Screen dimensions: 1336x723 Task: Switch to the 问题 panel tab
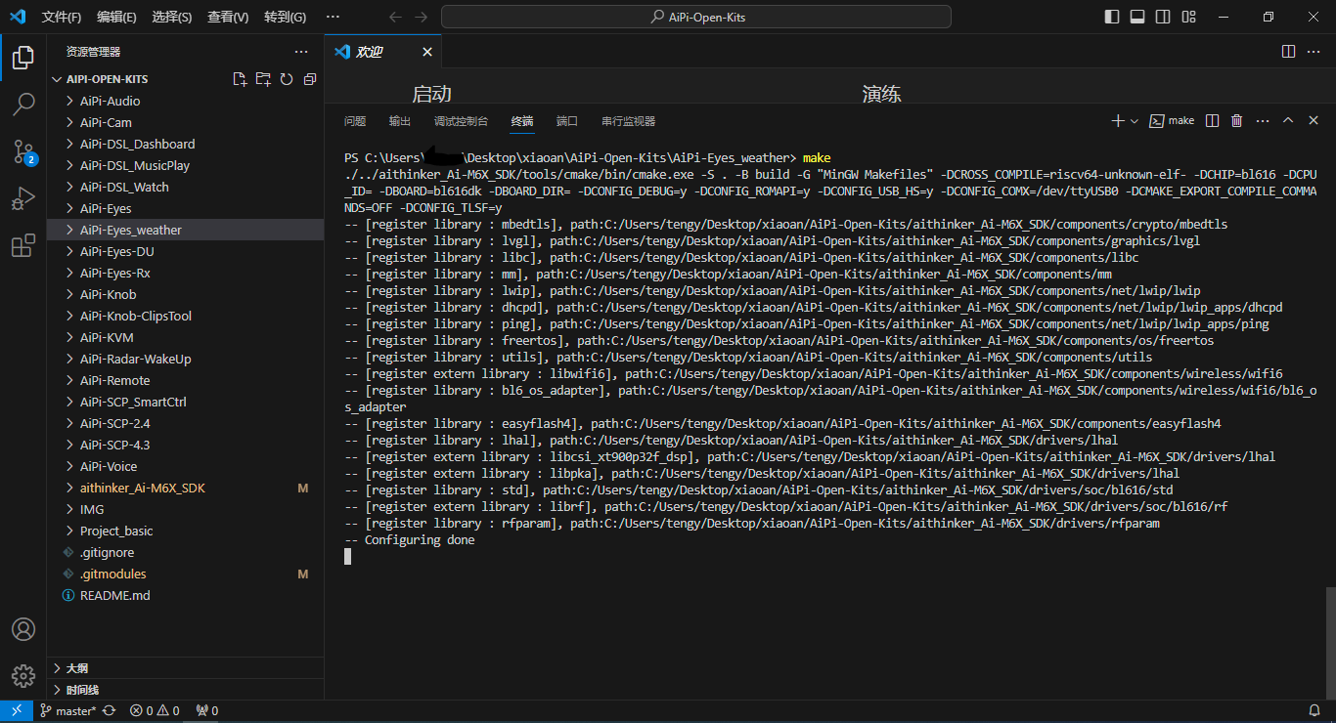(355, 121)
